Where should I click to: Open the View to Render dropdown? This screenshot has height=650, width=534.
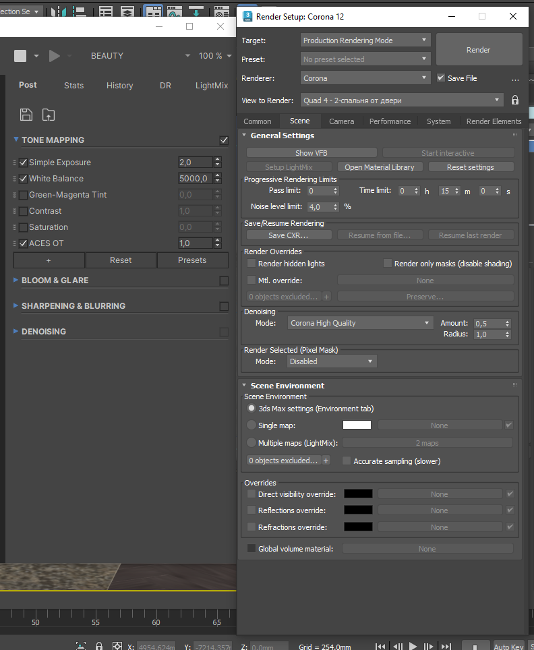pos(402,100)
